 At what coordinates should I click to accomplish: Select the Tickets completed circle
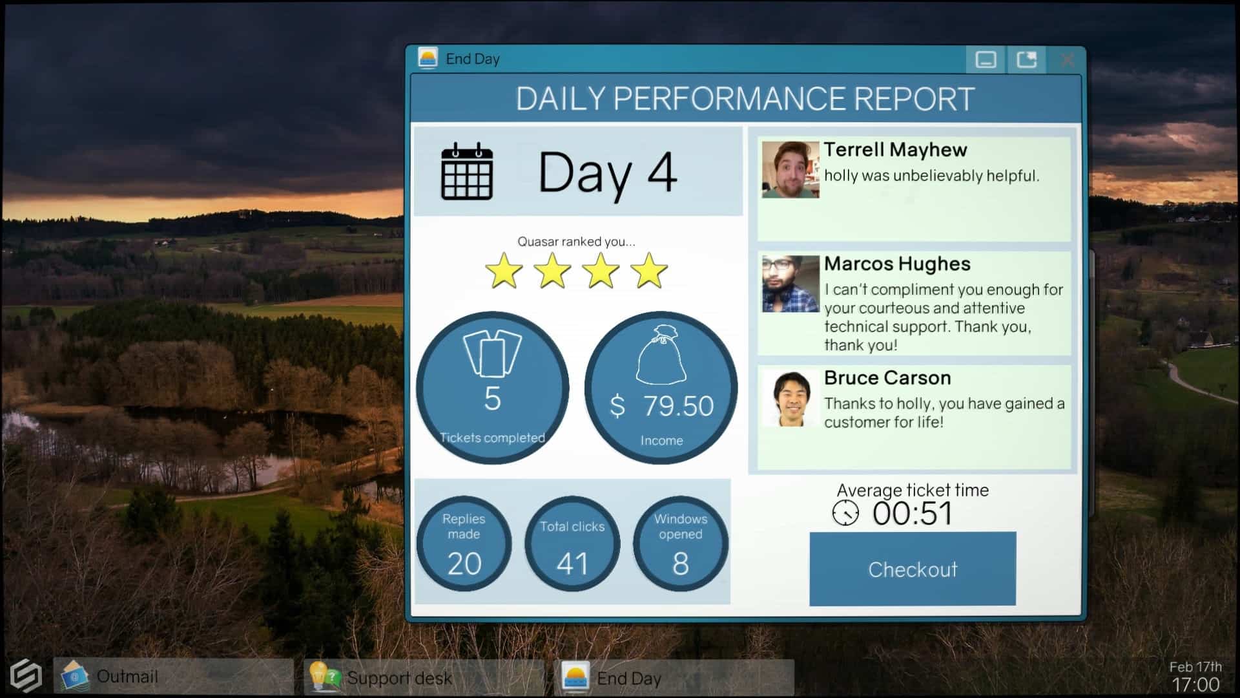click(x=492, y=388)
